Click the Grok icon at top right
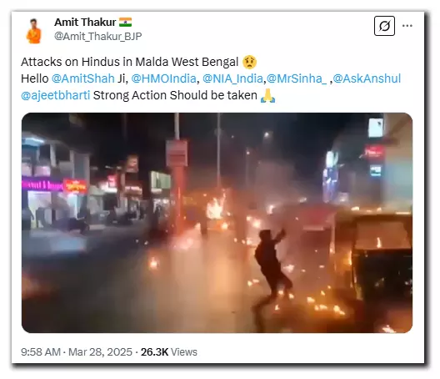 click(384, 26)
